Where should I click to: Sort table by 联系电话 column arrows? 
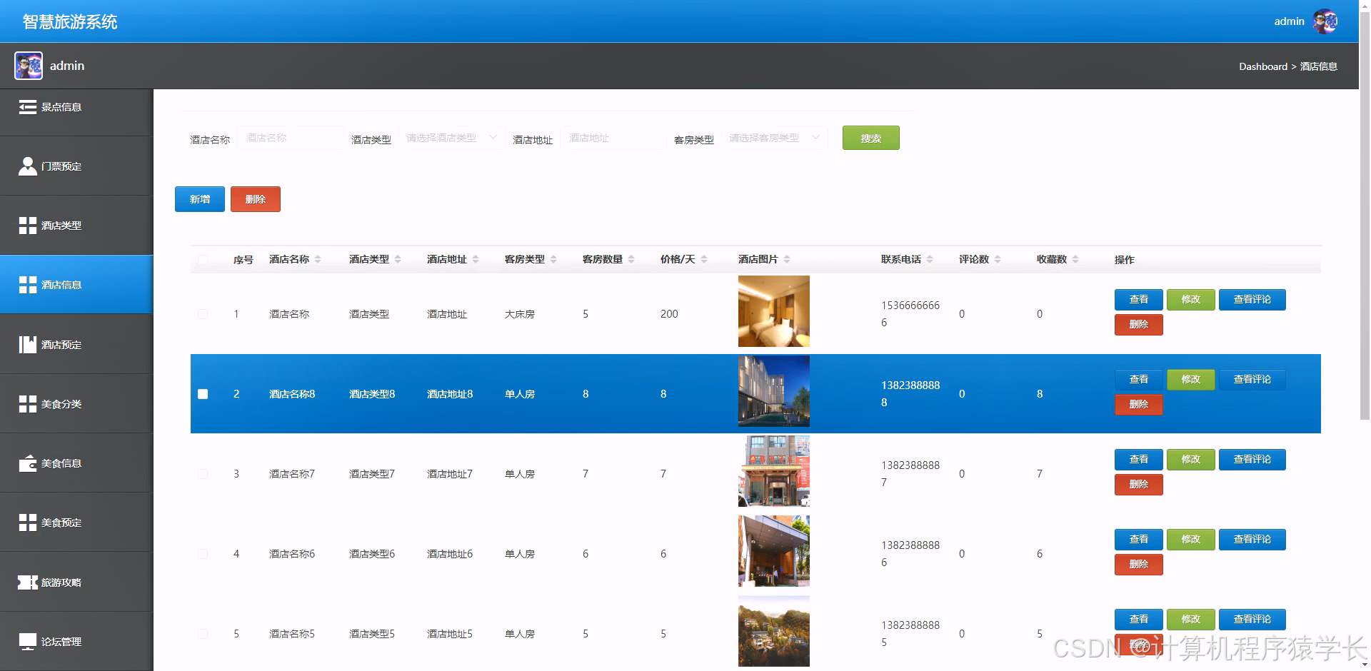(930, 259)
